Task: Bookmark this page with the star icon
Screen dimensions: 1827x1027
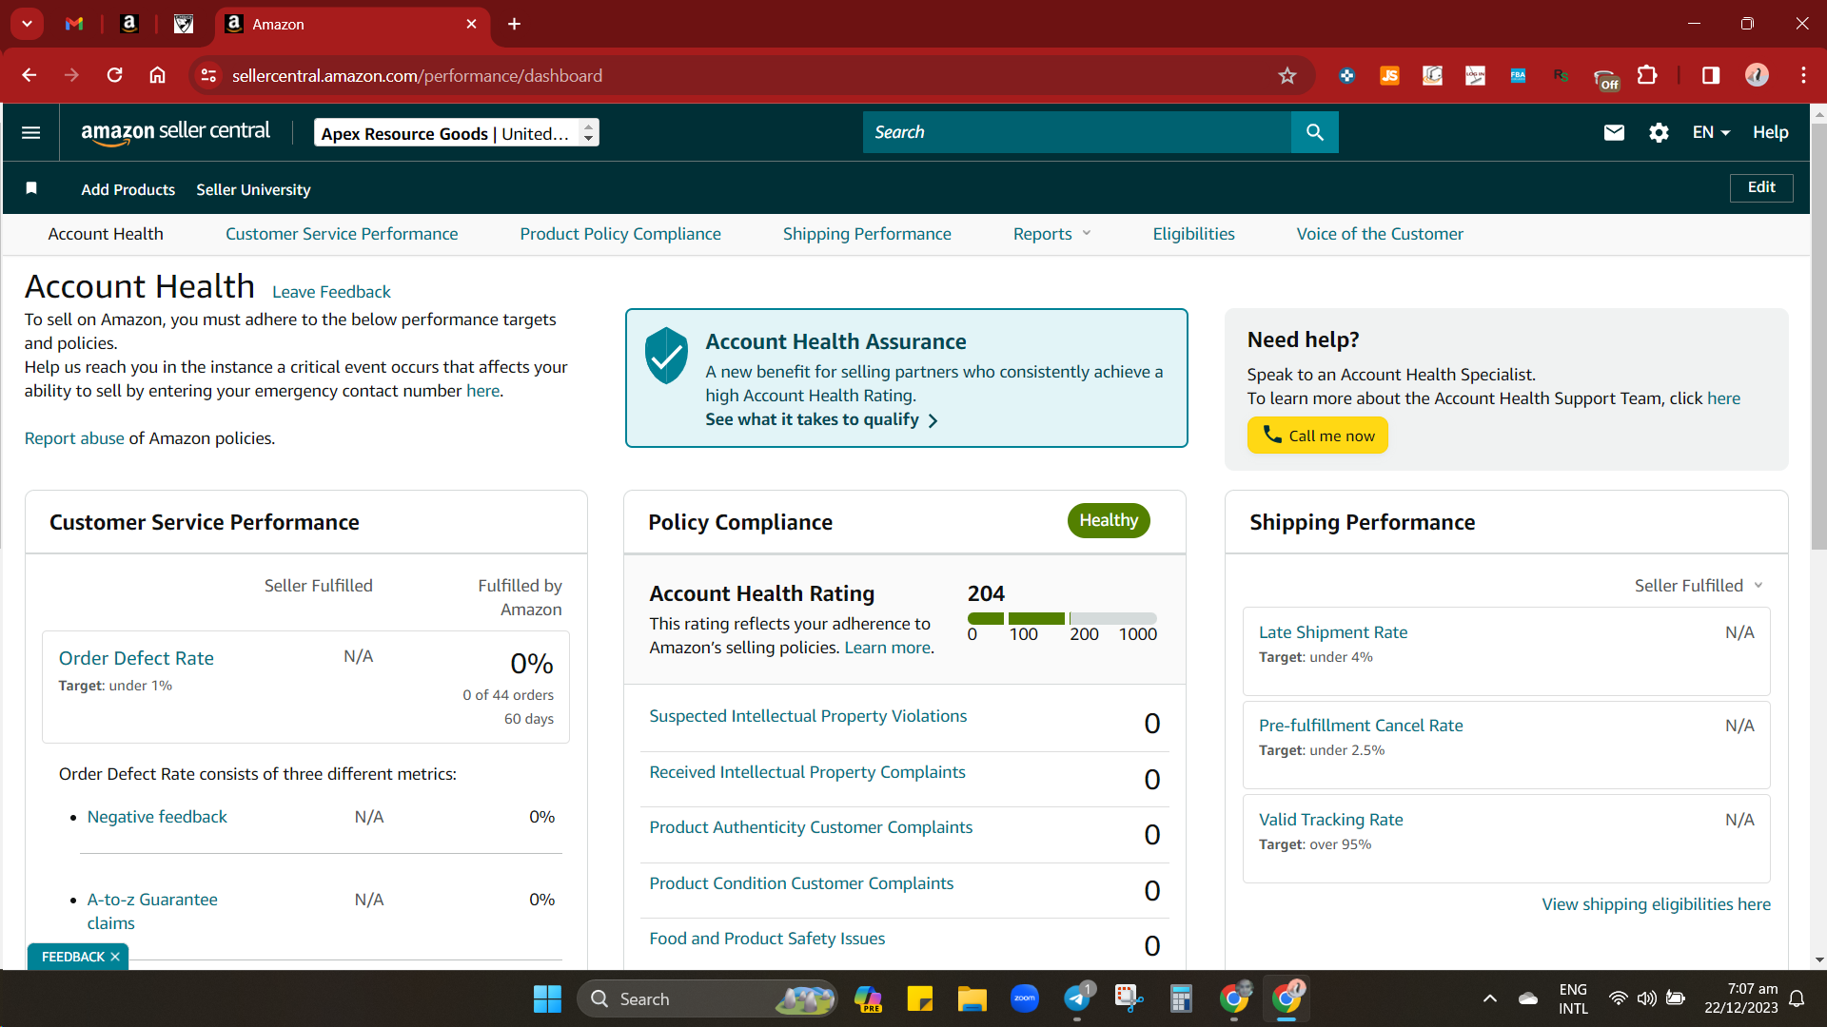Action: coord(1287,75)
